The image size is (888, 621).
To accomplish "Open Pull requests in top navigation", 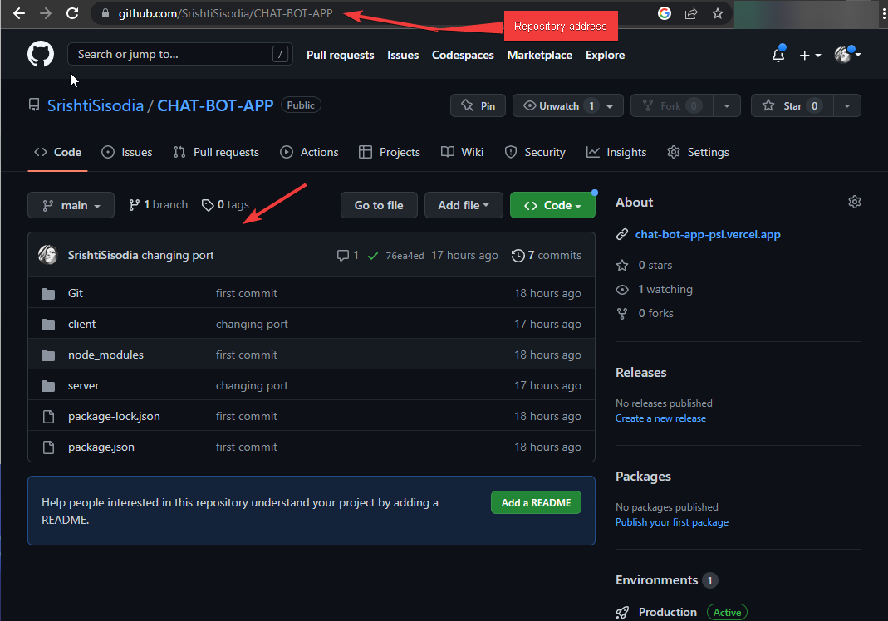I will [x=341, y=55].
